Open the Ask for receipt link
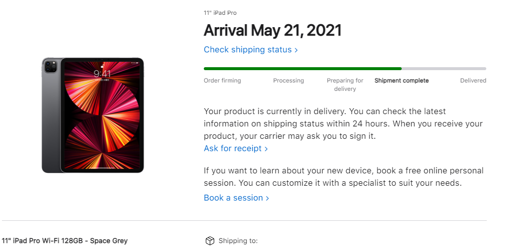Screen dimensions: 513x247 tap(235, 148)
